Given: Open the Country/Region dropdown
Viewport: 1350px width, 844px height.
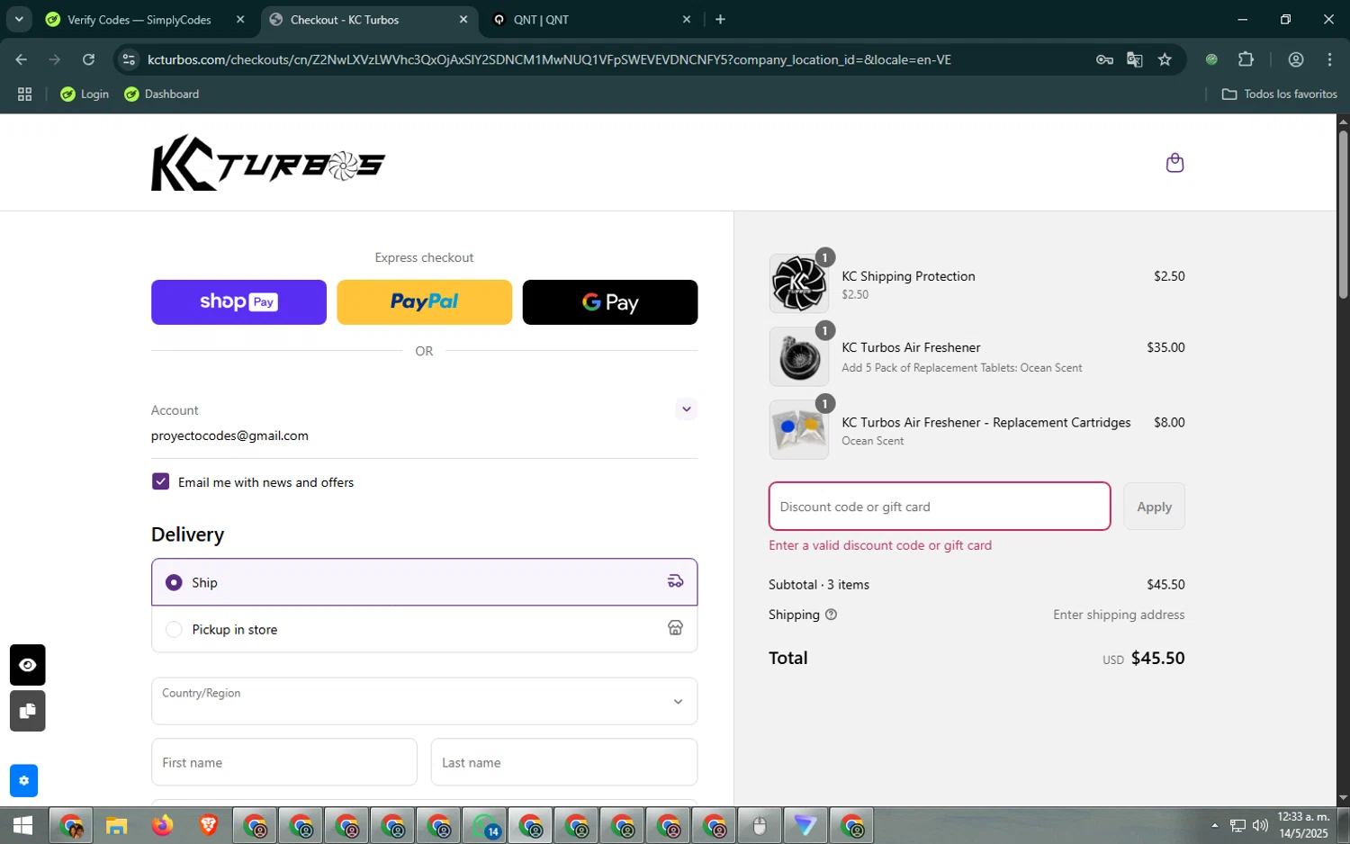Looking at the screenshot, I should click(424, 701).
